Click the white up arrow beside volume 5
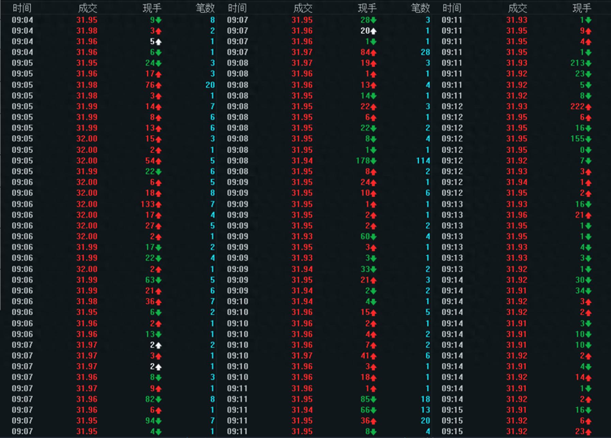 (158, 42)
